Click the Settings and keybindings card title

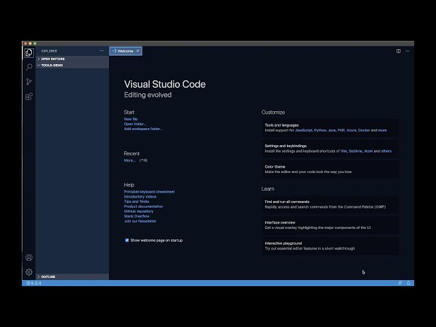pyautogui.click(x=285, y=146)
